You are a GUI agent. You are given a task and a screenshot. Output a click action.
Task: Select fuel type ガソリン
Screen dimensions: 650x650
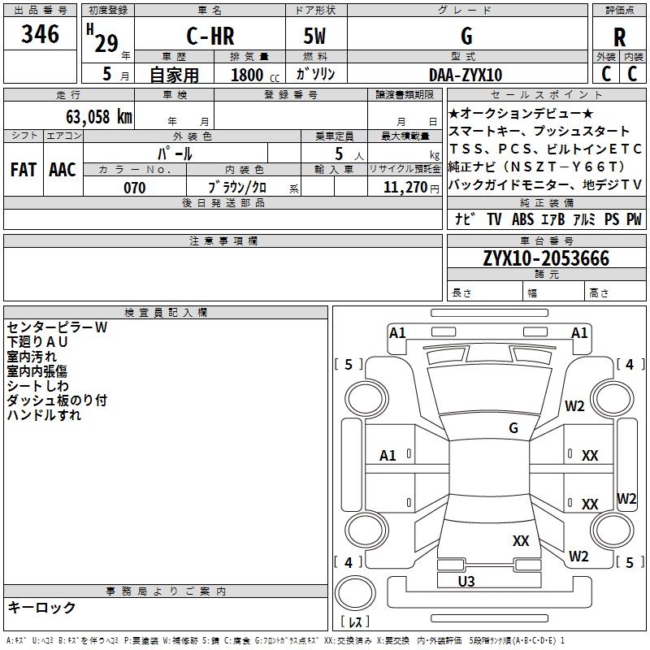coord(315,74)
